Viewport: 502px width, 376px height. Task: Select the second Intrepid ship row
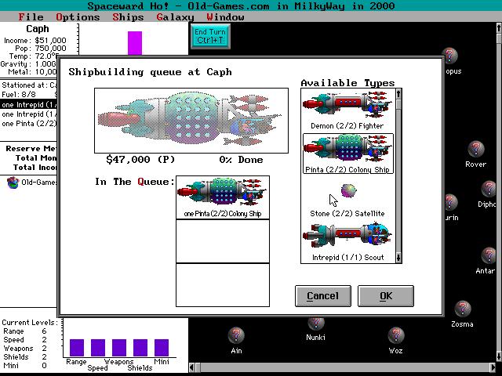[29, 114]
